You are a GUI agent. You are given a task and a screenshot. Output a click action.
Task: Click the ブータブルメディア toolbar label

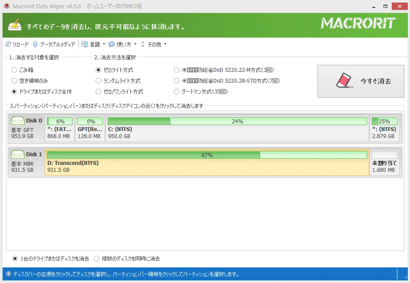(x=57, y=44)
